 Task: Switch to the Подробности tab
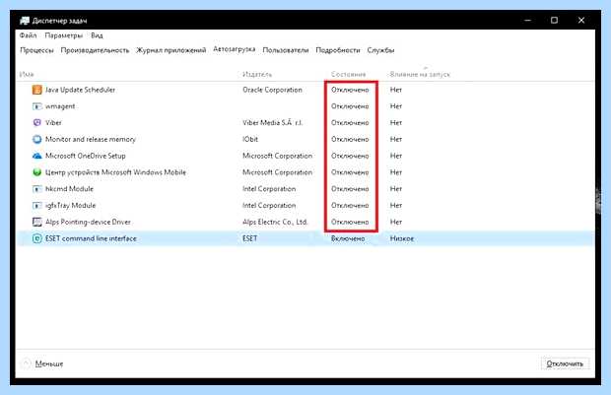click(338, 50)
